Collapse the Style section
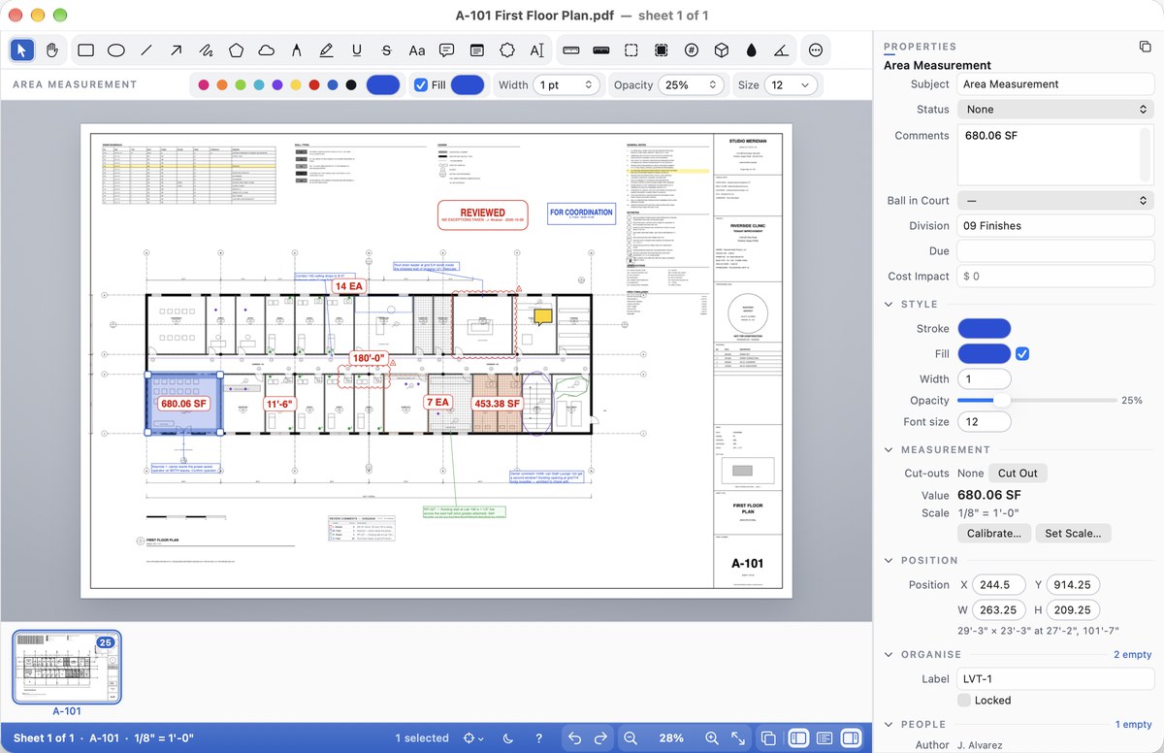The height and width of the screenshot is (753, 1164). pos(889,305)
